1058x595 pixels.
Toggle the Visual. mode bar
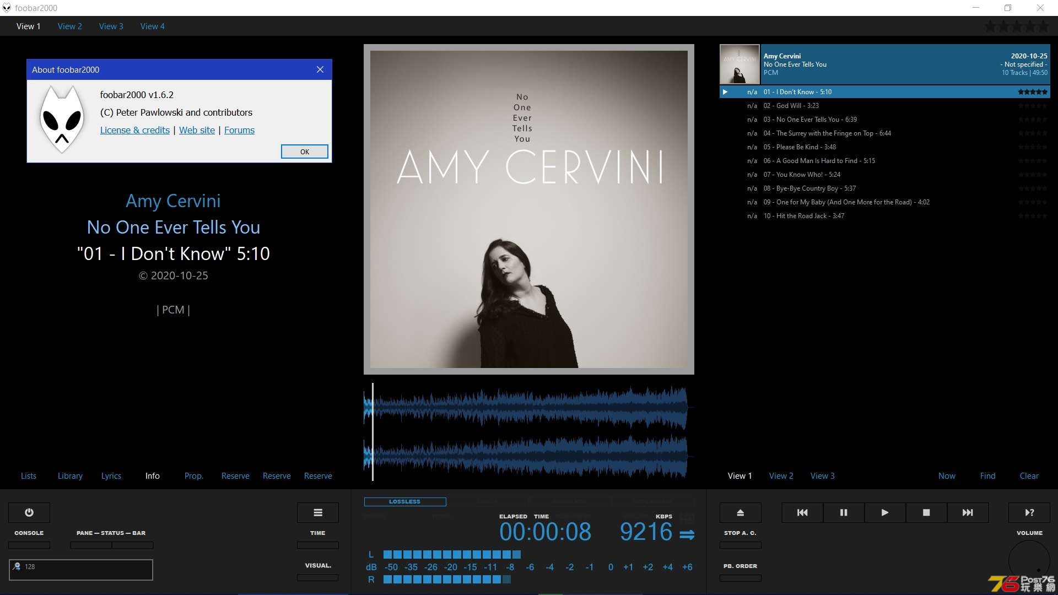click(x=318, y=577)
